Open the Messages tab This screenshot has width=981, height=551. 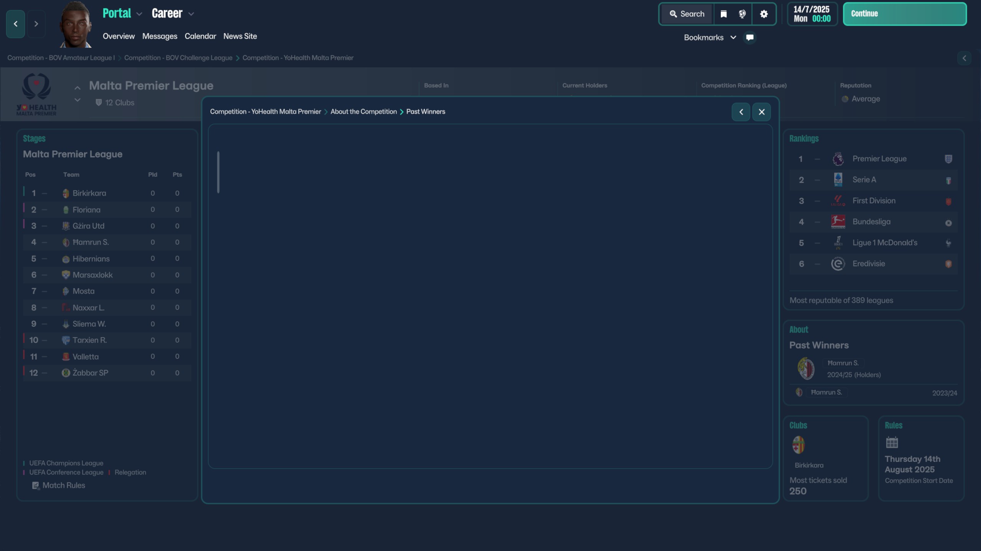159,36
